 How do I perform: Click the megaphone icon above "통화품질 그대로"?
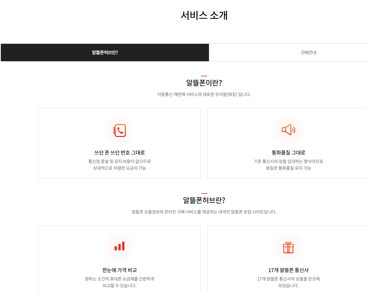point(288,130)
